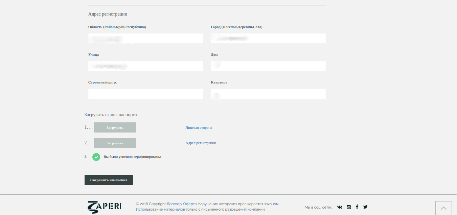The height and width of the screenshot is (215, 457).
Task: Open the Instagram icon in footer
Action: pos(349,207)
